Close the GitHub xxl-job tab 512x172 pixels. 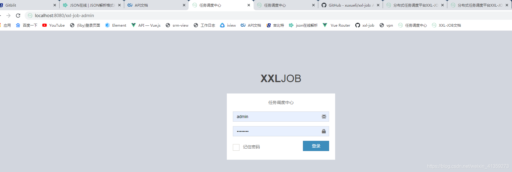coord(378,5)
